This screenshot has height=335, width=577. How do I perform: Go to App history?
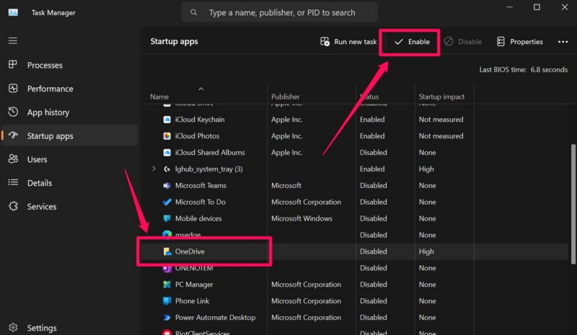(x=48, y=112)
